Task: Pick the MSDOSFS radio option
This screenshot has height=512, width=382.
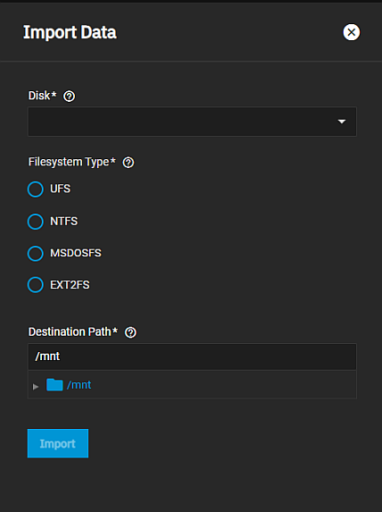Action: [x=36, y=254]
